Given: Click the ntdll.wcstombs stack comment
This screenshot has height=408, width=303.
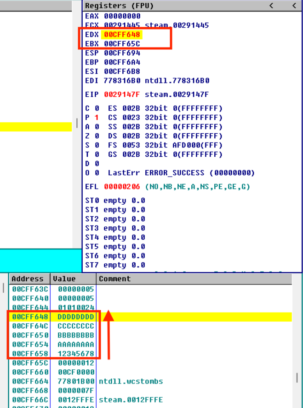Looking at the screenshot, I should (x=131, y=381).
